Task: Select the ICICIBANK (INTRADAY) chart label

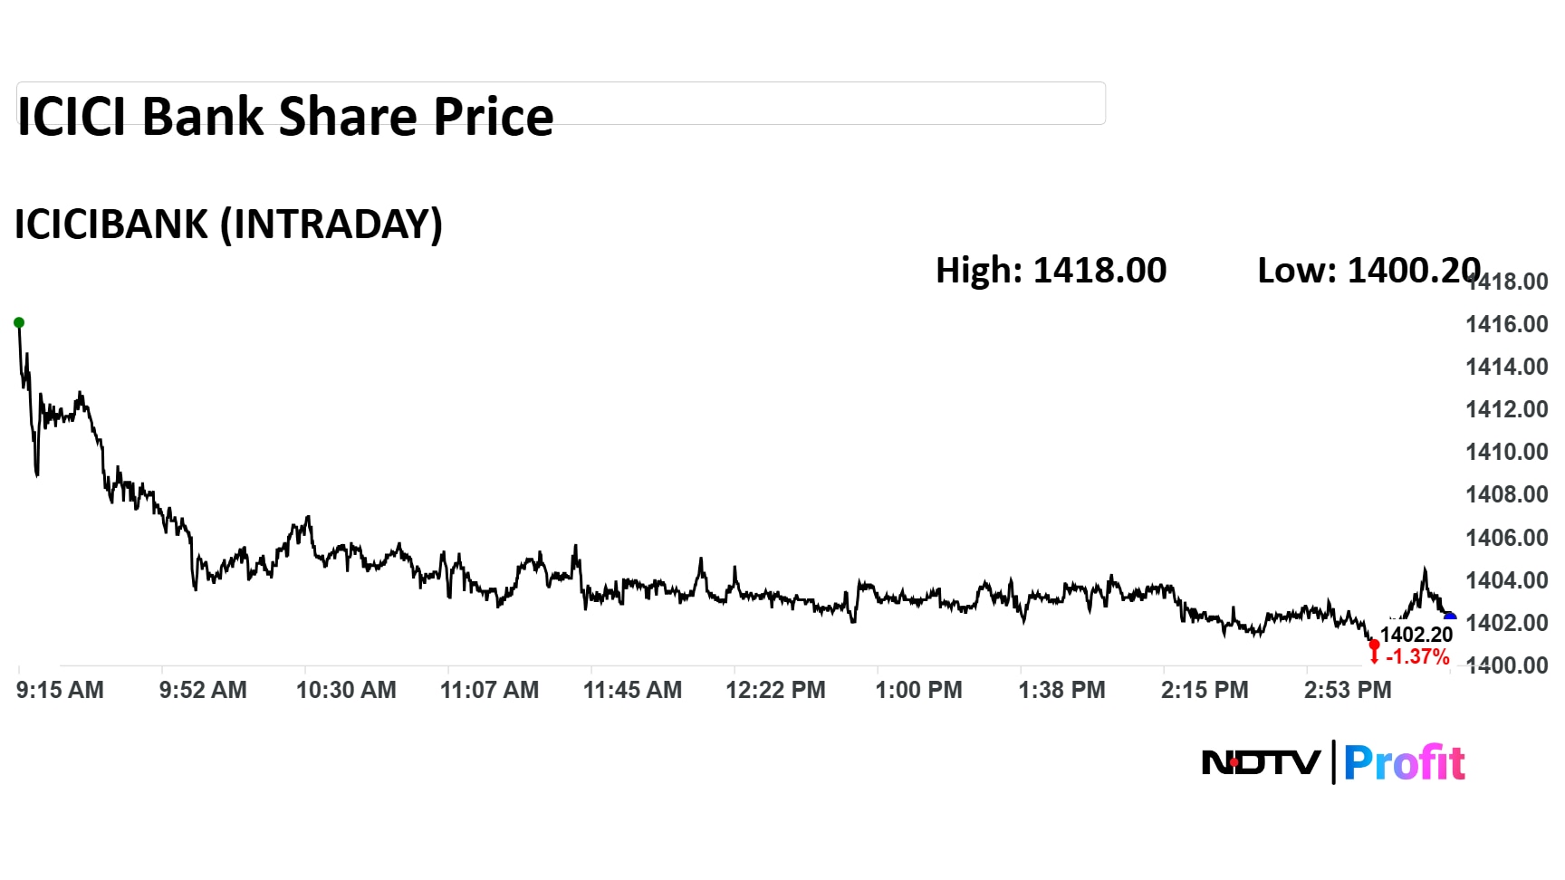Action: point(228,225)
